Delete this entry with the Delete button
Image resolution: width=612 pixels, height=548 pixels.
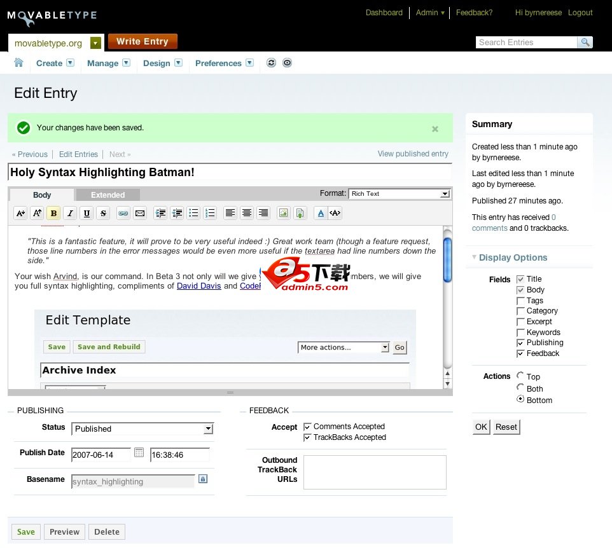(x=106, y=531)
